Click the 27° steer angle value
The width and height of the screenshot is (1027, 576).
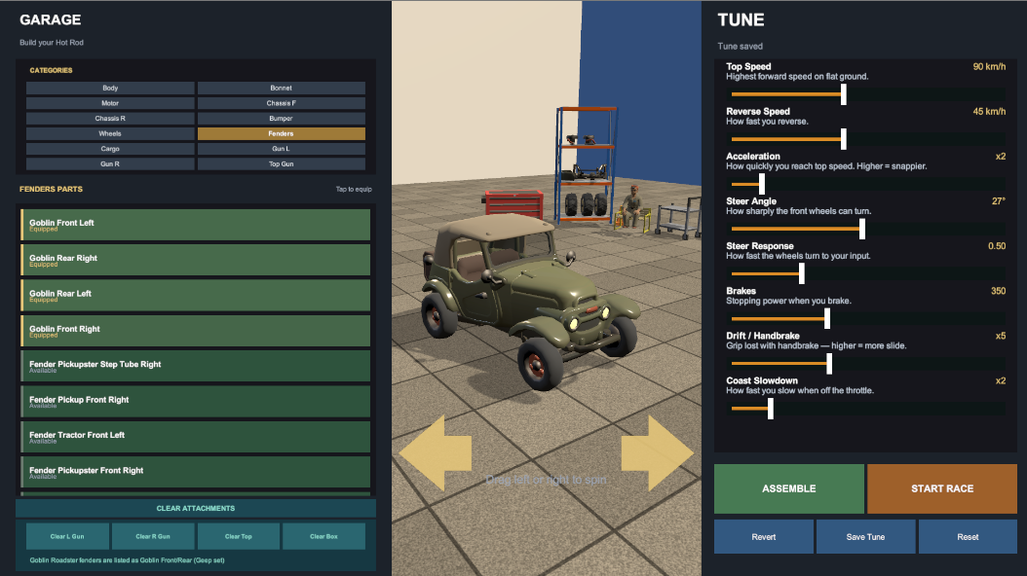tap(998, 201)
